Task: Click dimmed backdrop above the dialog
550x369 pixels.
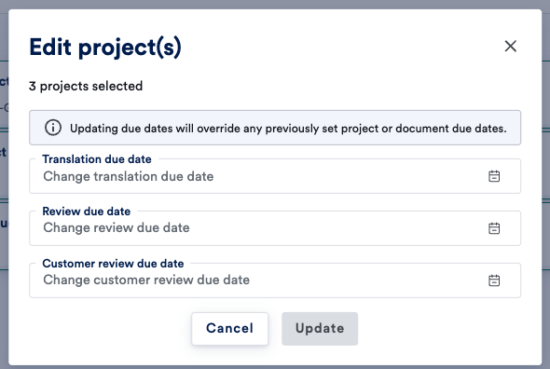Action: pos(275,5)
